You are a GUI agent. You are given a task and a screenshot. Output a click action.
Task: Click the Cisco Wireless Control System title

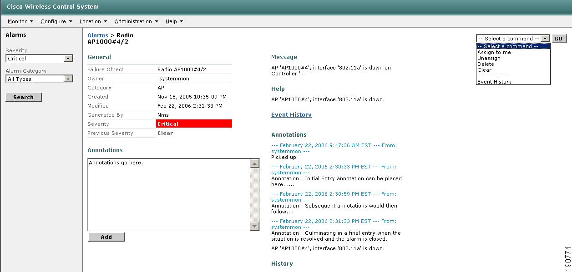[53, 6]
